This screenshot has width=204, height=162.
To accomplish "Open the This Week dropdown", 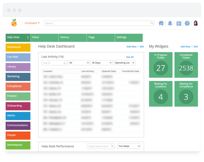I will pyautogui.click(x=129, y=146).
